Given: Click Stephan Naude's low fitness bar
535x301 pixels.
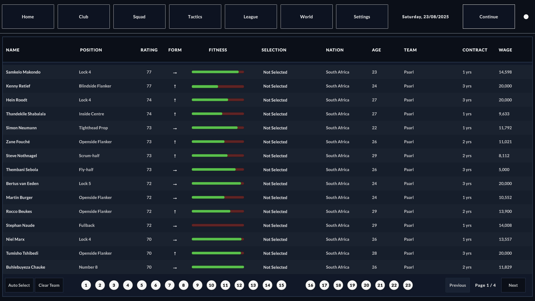Looking at the screenshot, I should click(218, 225).
